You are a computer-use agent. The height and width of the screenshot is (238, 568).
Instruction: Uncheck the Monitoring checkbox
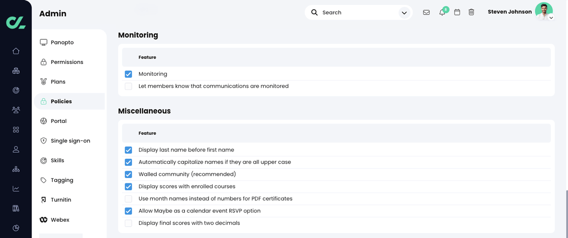point(128,74)
